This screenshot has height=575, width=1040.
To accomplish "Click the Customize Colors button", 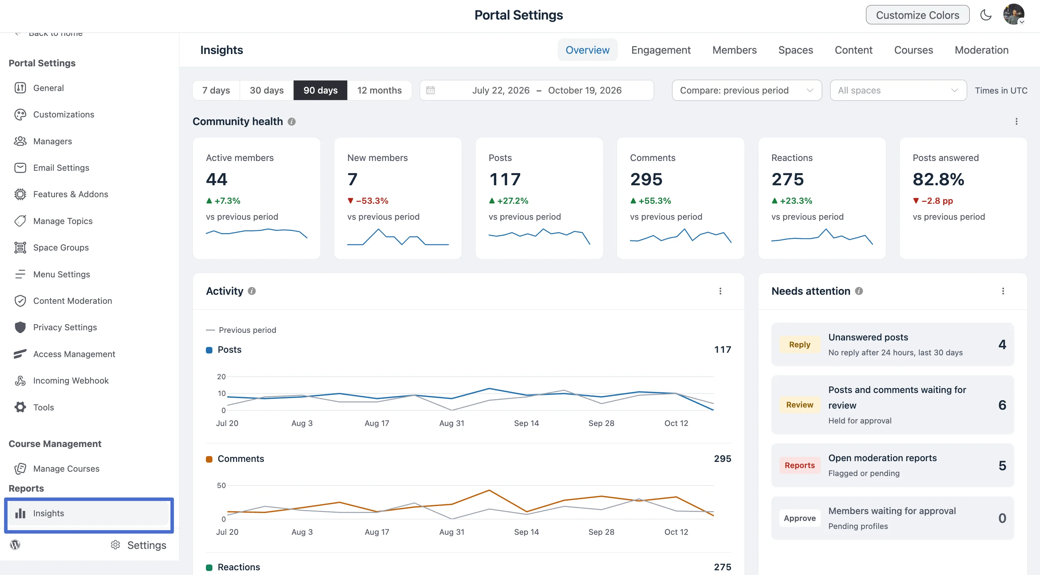I will coord(917,15).
